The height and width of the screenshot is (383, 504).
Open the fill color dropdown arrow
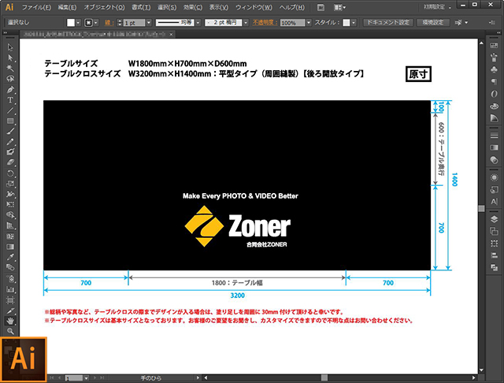tap(78, 23)
